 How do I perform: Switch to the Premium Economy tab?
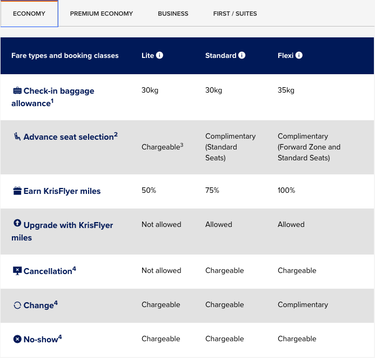tap(101, 14)
